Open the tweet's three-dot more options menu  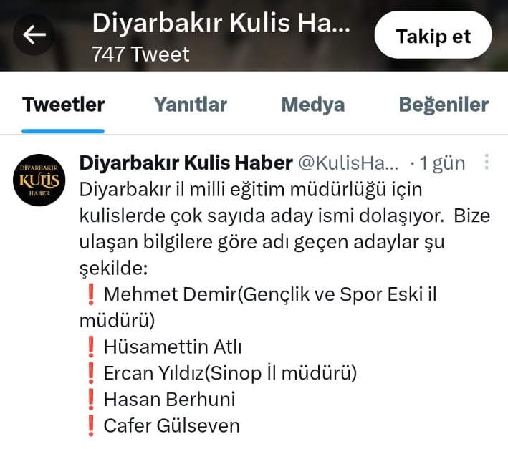(x=487, y=162)
